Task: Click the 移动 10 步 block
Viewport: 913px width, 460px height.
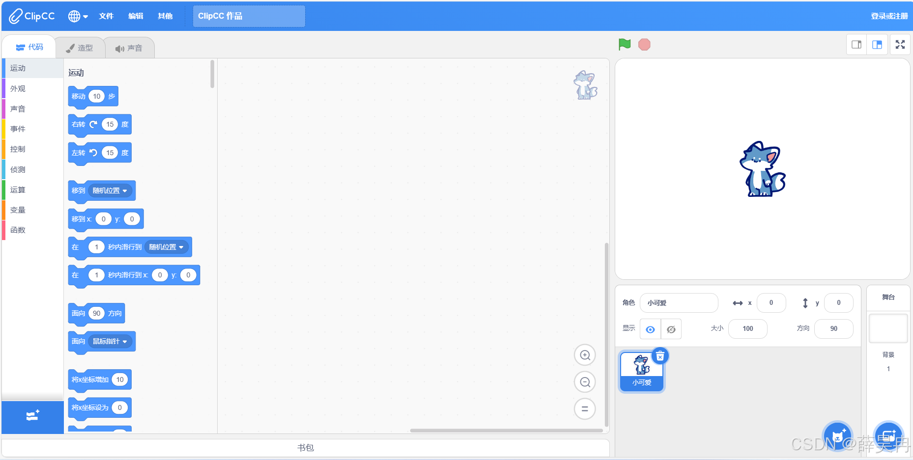Action: (x=93, y=97)
